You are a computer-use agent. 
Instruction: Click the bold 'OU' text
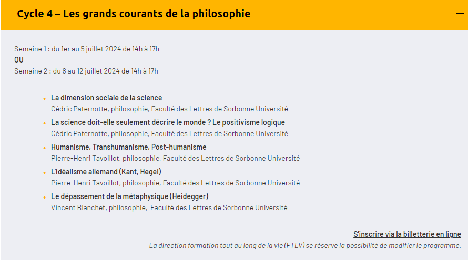tap(19, 60)
